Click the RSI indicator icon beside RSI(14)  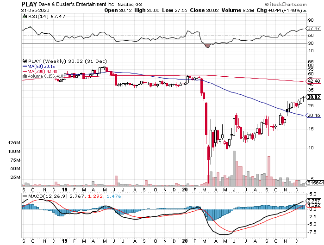pos(25,16)
